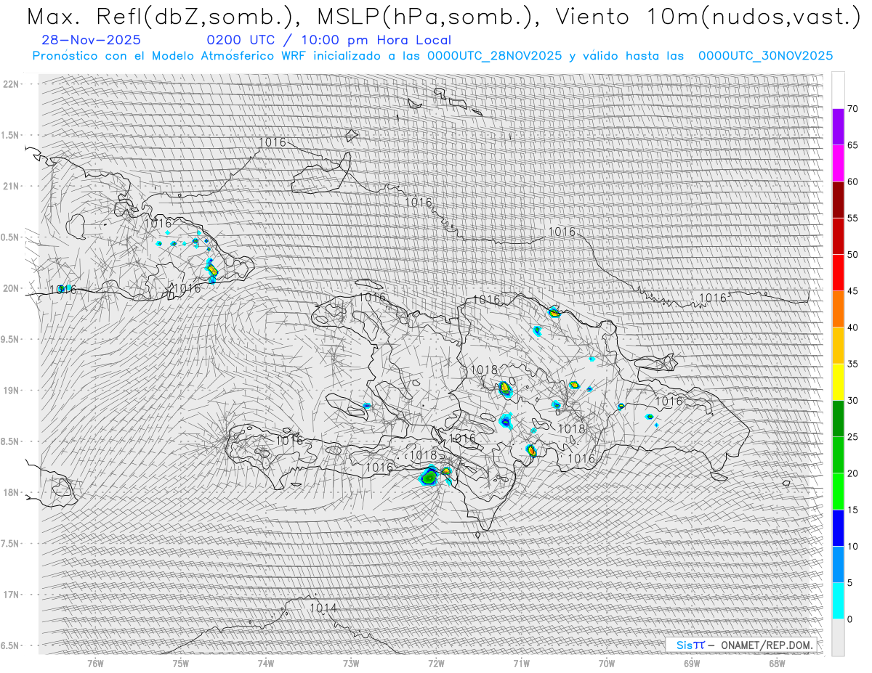The width and height of the screenshot is (872, 673).
Task: Click the '68W' longitude label
Action: click(777, 663)
